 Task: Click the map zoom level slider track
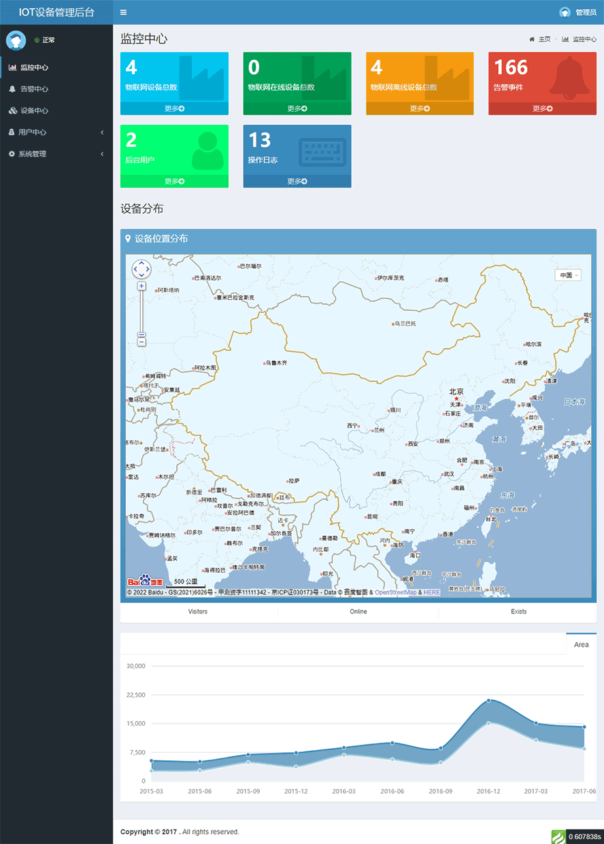click(x=141, y=313)
